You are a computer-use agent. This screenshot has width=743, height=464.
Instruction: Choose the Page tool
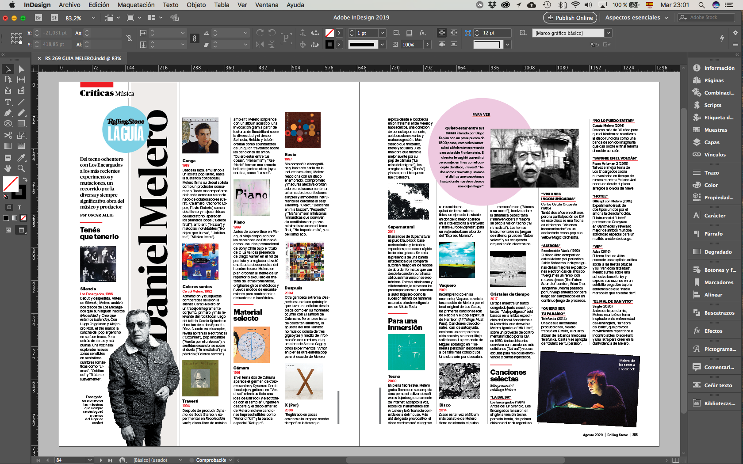coord(8,80)
